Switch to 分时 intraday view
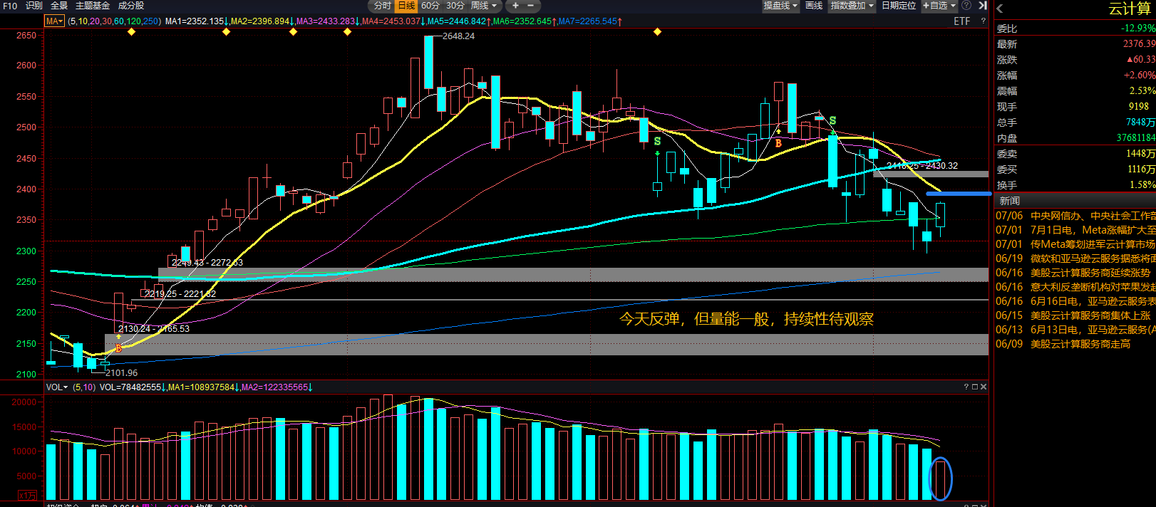This screenshot has width=1156, height=507. [x=383, y=6]
